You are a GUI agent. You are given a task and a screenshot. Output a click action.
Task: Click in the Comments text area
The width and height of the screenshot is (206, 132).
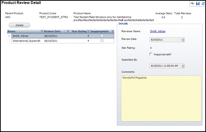click(161, 98)
